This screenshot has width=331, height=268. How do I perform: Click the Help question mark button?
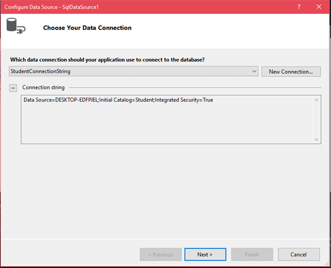click(300, 7)
